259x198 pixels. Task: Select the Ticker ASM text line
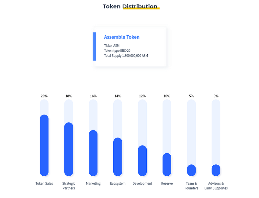pos(112,46)
